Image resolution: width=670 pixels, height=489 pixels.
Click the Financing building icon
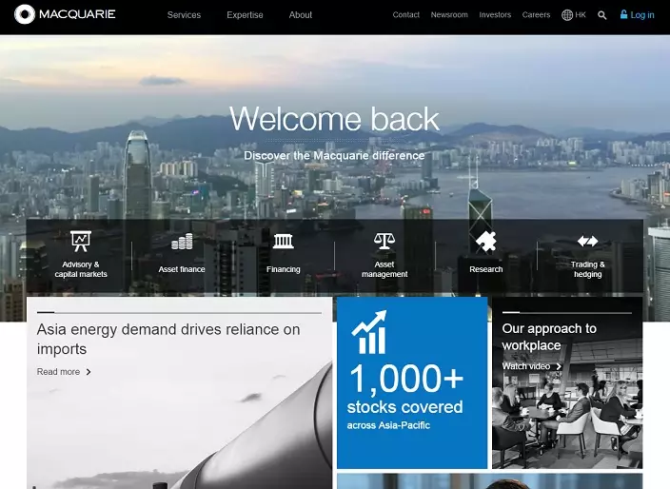coord(283,241)
